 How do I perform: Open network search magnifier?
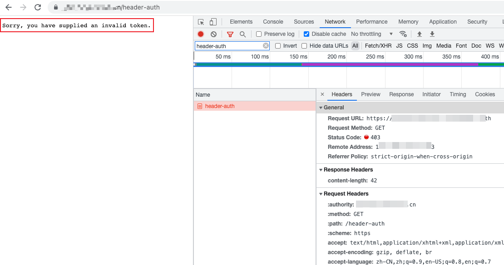pyautogui.click(x=242, y=34)
